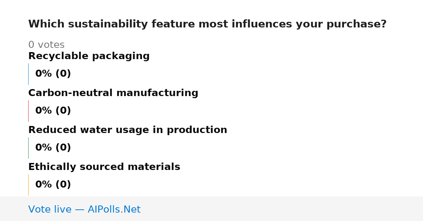The image size is (423, 221).
Task: Click the 0 votes counter text
Action: tap(46, 45)
